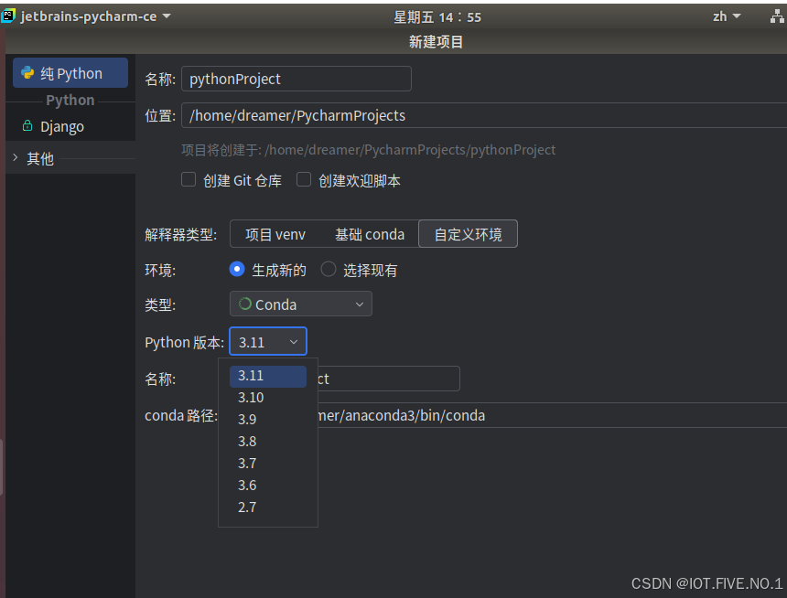Click the 位置 path input field
The width and height of the screenshot is (787, 598).
coord(484,115)
